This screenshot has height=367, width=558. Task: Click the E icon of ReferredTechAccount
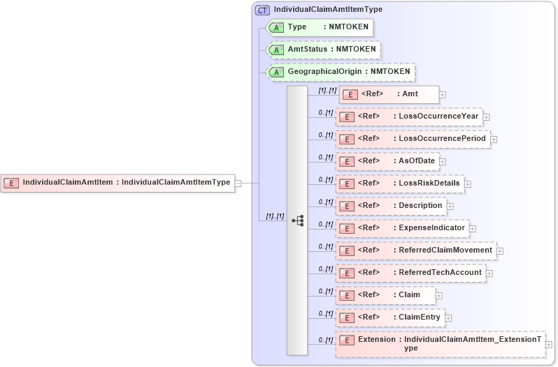click(x=347, y=274)
